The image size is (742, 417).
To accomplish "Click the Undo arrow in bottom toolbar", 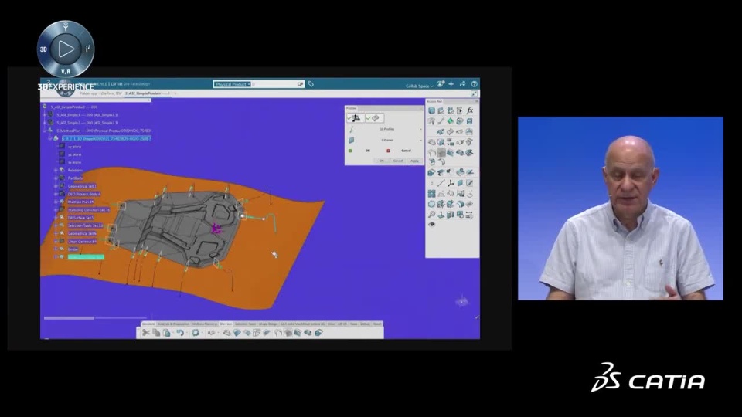I will [x=180, y=333].
